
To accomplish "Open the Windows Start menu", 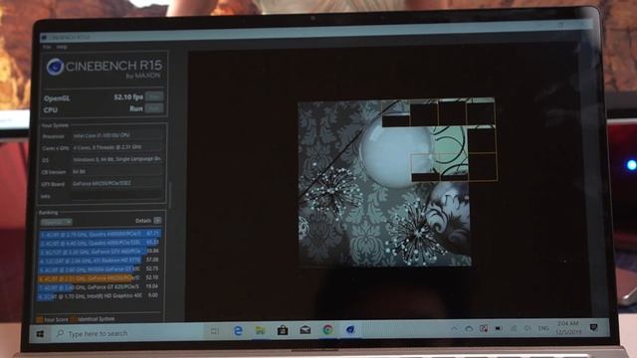I will coord(40,334).
